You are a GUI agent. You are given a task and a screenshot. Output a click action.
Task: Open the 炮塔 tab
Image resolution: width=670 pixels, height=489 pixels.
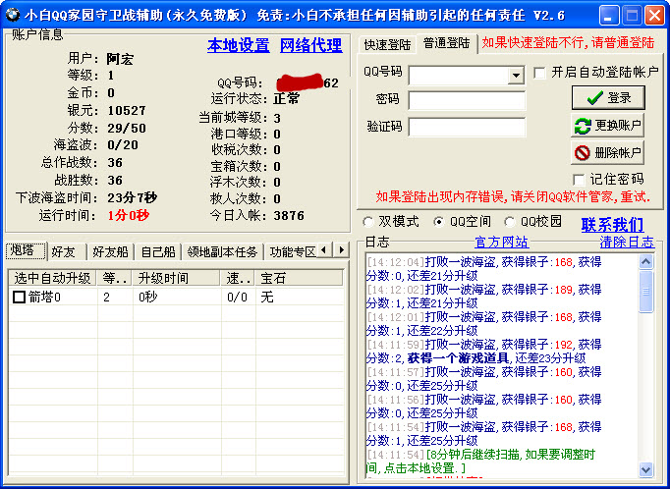click(26, 250)
